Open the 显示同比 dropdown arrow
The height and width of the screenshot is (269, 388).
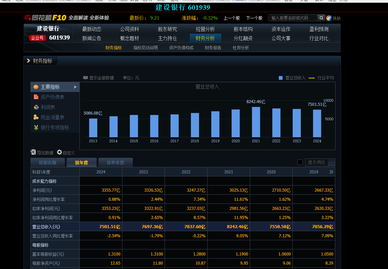pos(332,162)
